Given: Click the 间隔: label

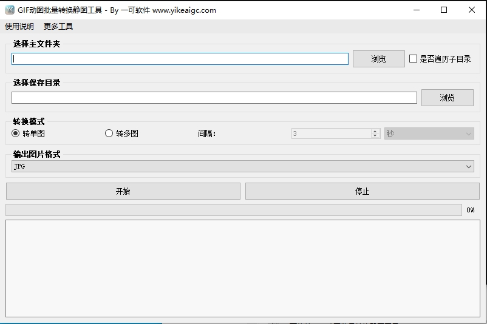Looking at the screenshot, I should coord(207,133).
